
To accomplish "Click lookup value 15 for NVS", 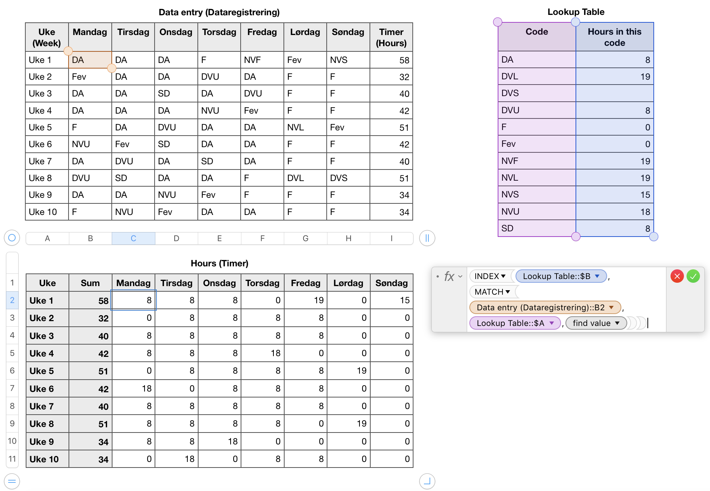I will pyautogui.click(x=615, y=194).
